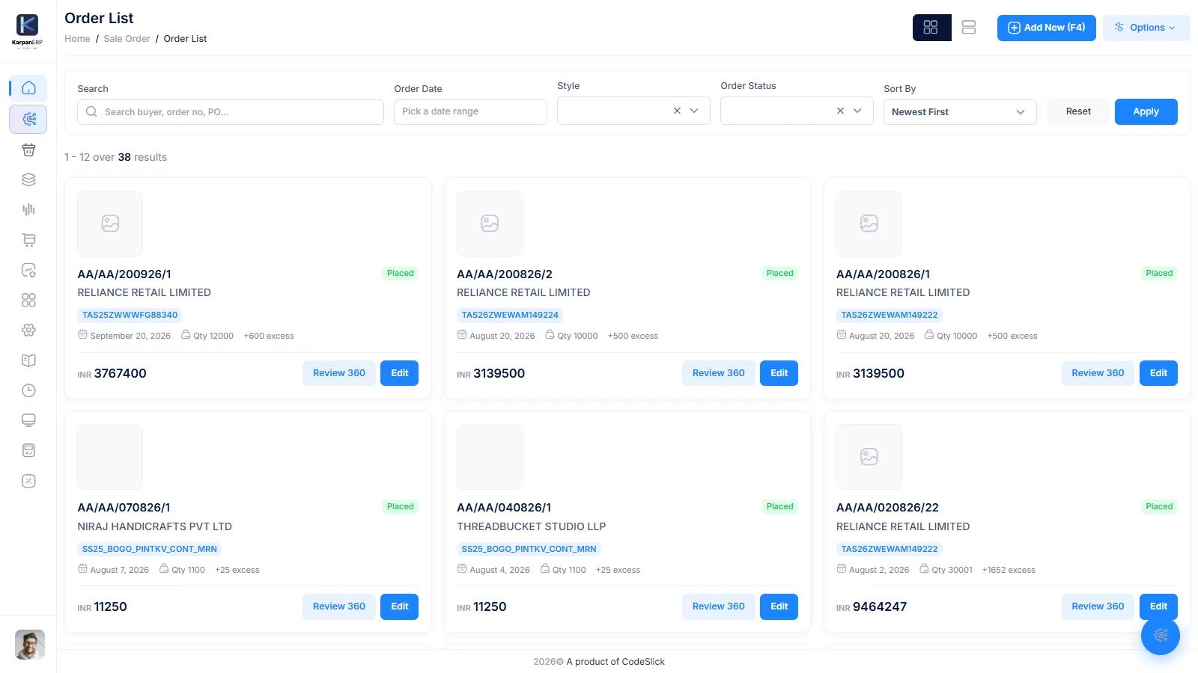Click the Pick a date range field
Viewport: 1198px width, 673px height.
click(470, 112)
